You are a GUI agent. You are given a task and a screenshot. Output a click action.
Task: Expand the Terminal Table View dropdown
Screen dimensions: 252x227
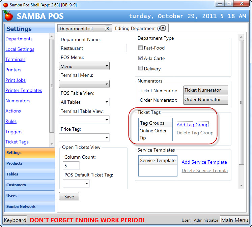(x=84, y=120)
